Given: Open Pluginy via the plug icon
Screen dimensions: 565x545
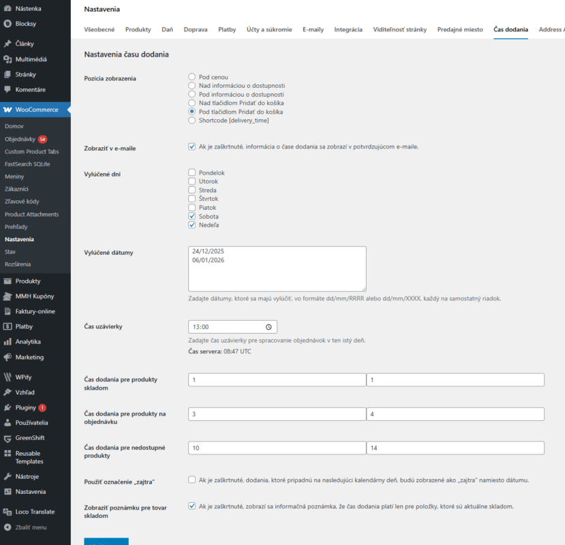Looking at the screenshot, I should pyautogui.click(x=7, y=407).
